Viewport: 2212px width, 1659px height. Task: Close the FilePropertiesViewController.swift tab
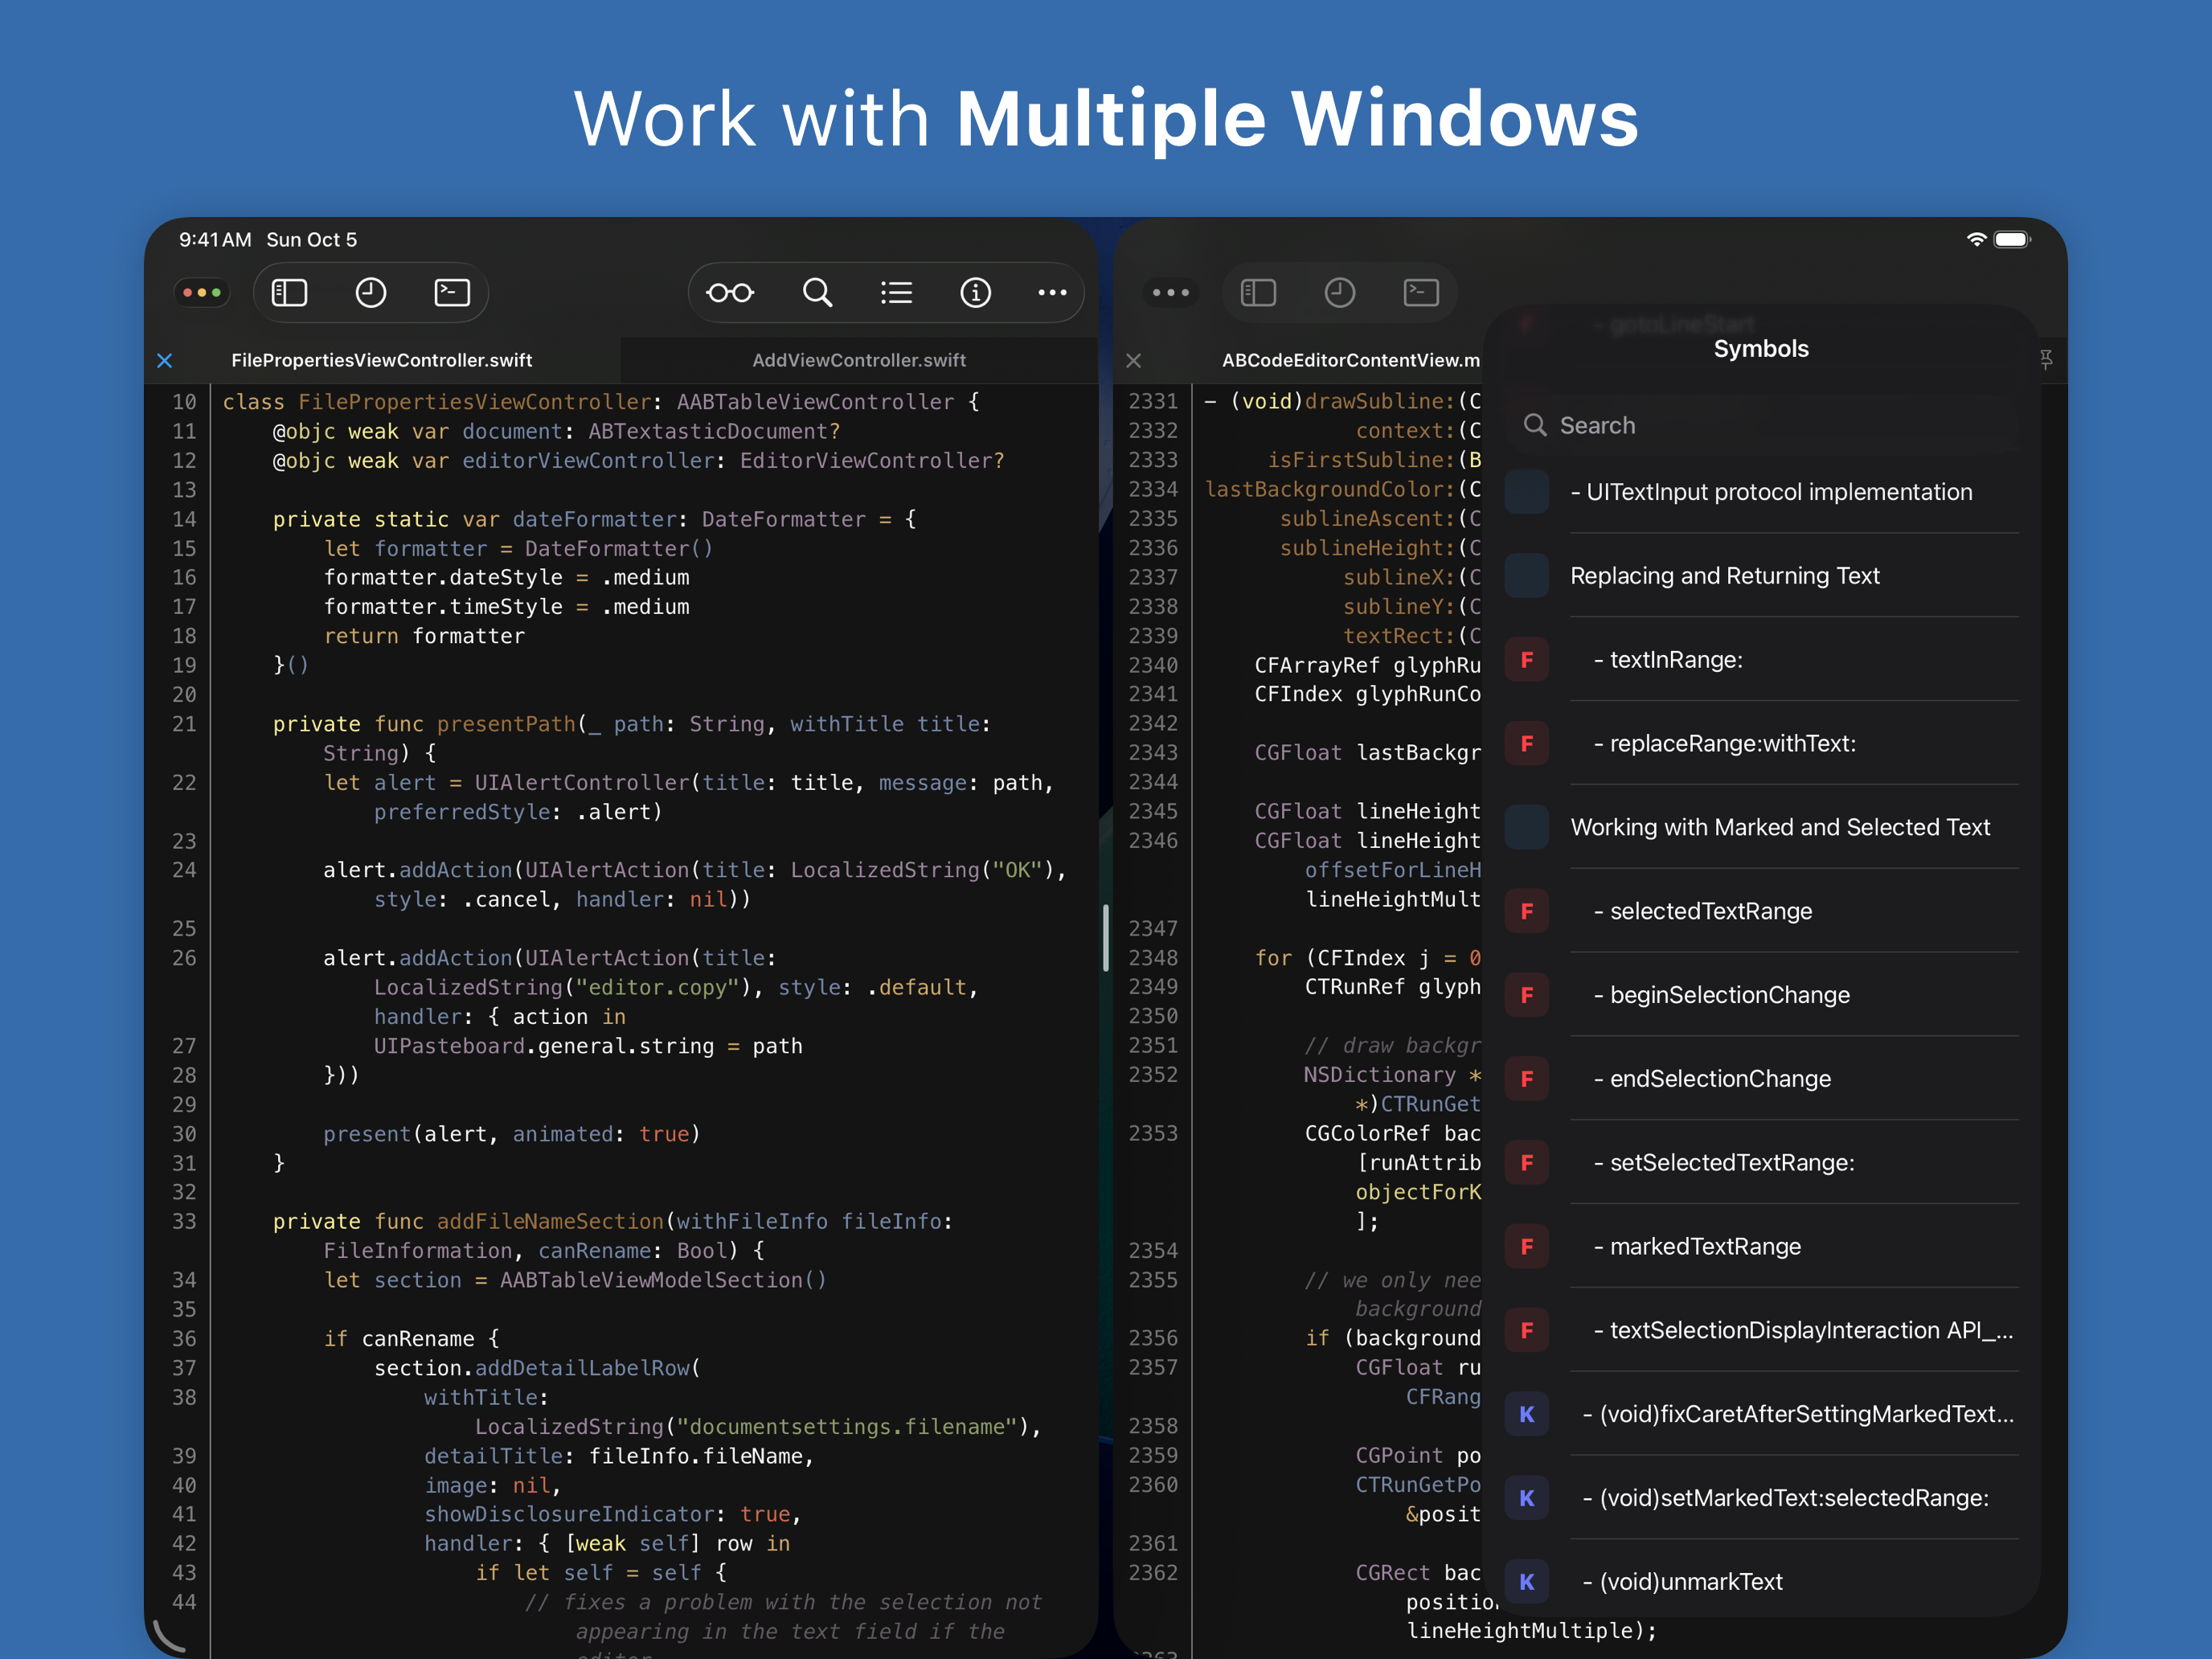(x=165, y=360)
